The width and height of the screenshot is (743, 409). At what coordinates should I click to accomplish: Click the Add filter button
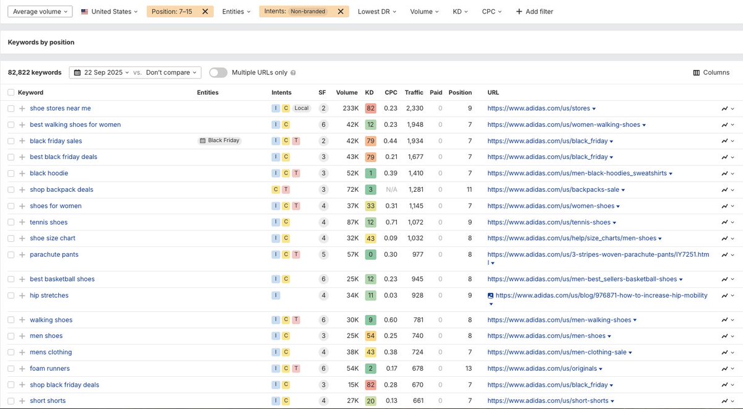pos(534,11)
